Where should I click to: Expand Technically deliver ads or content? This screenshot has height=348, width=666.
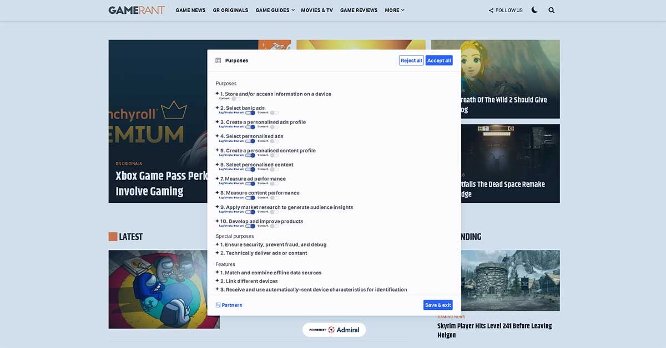tap(218, 253)
